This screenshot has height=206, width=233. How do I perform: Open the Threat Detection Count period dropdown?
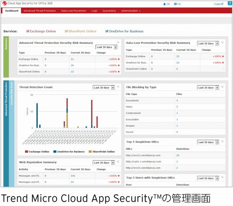(x=104, y=88)
